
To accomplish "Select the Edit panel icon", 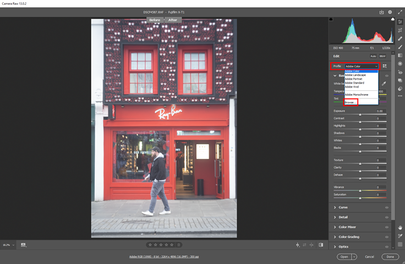I will click(x=400, y=21).
